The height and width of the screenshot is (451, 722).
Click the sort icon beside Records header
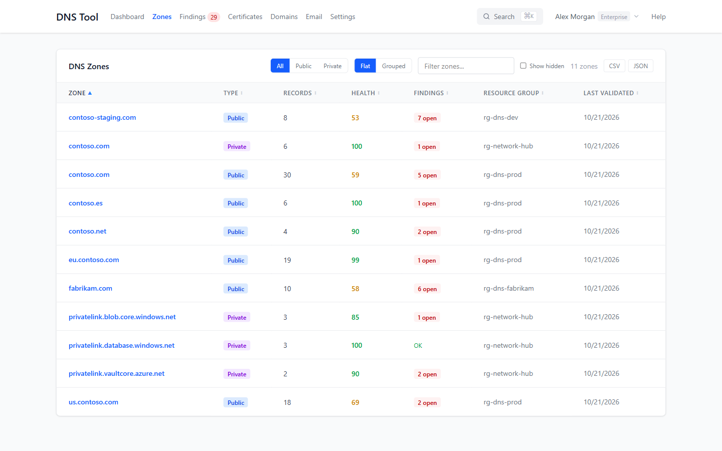point(315,93)
